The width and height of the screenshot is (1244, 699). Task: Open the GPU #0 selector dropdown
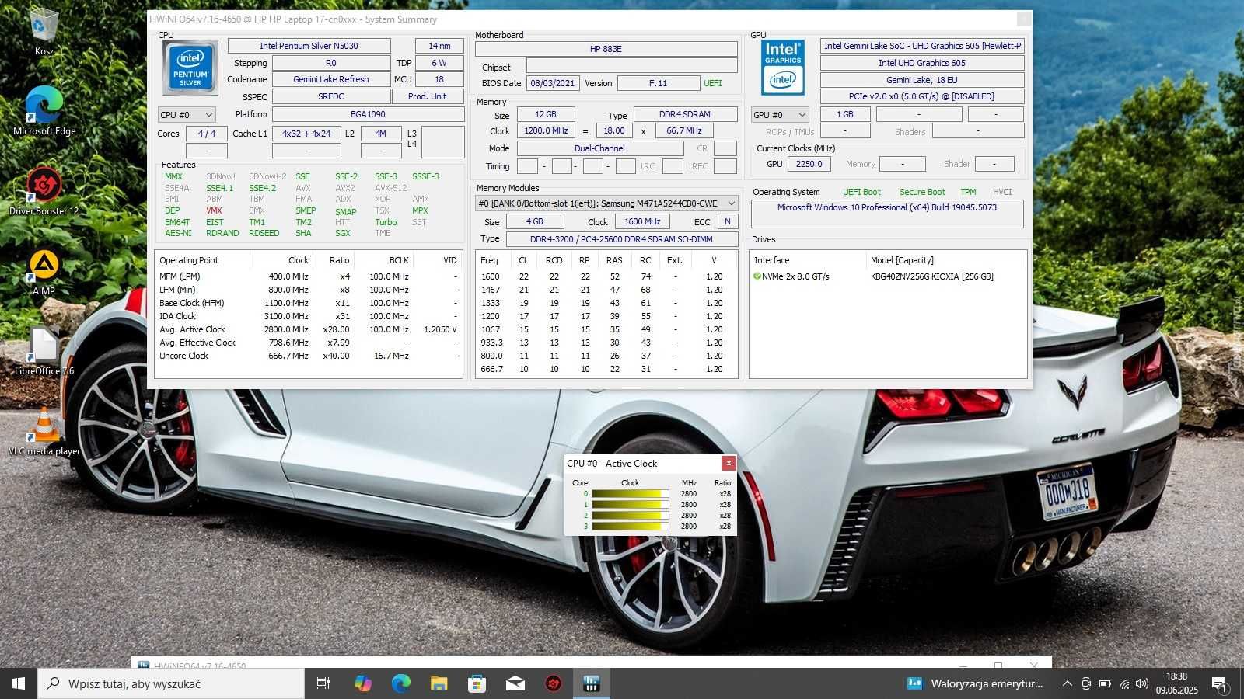pyautogui.click(x=780, y=115)
